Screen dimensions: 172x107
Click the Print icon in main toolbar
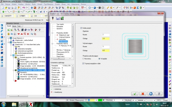tap(12, 8)
